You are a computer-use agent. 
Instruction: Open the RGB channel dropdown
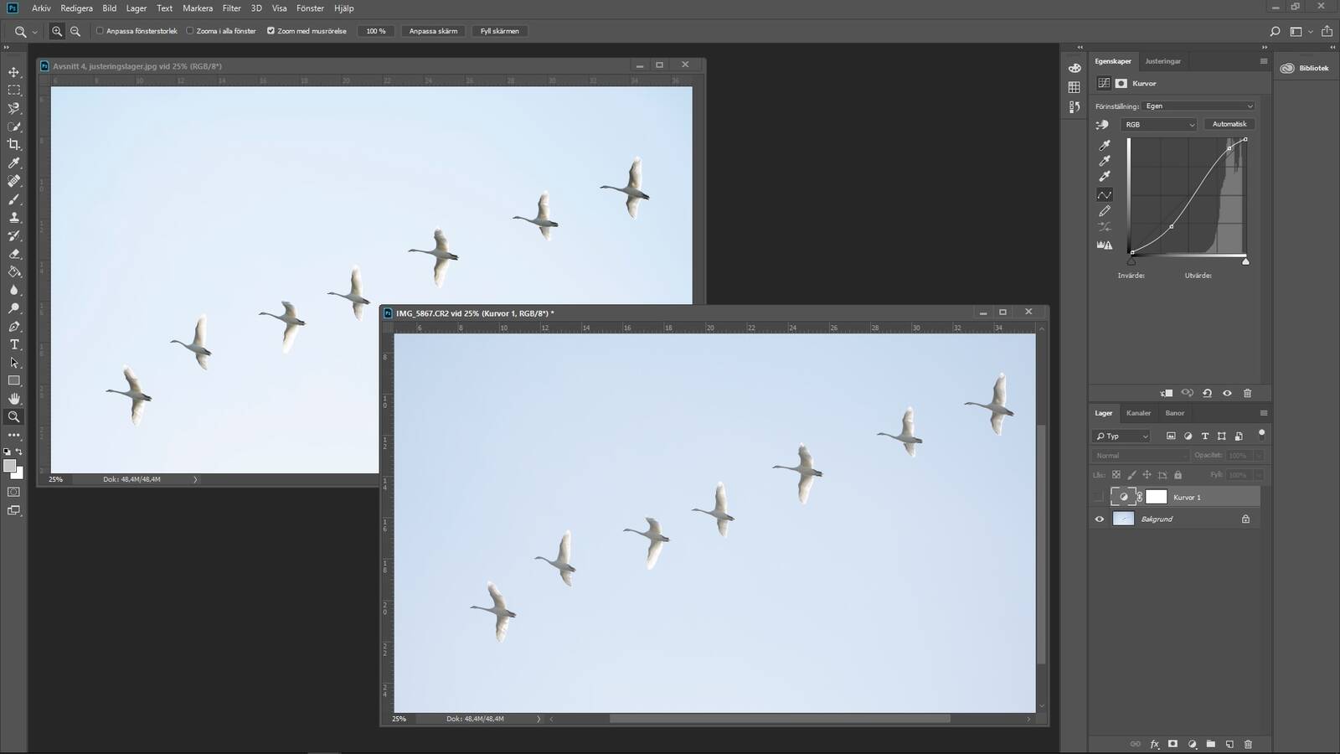(1158, 125)
